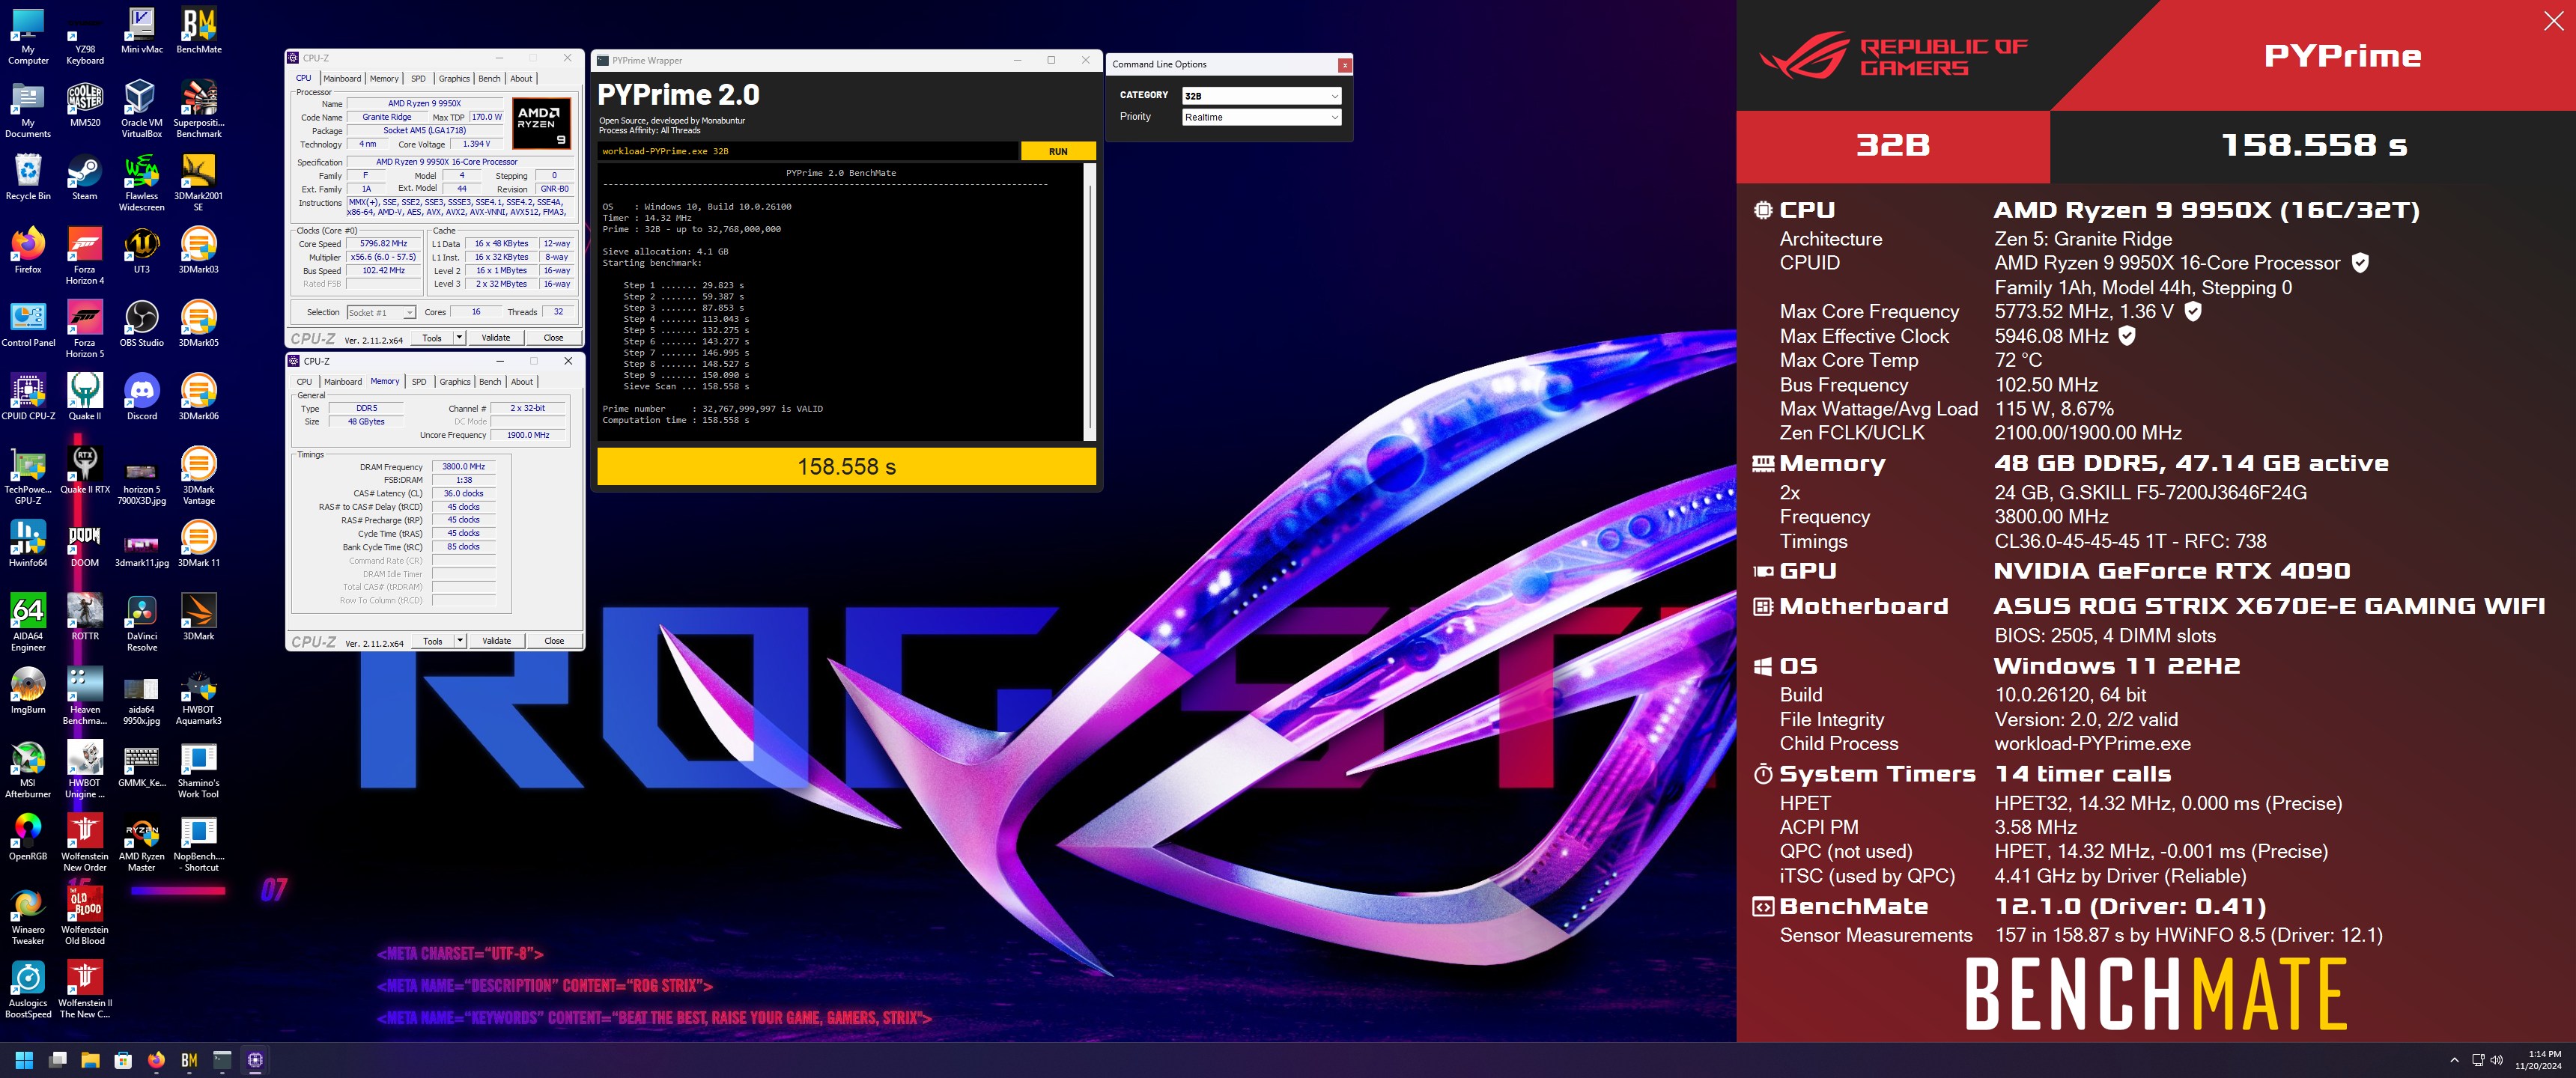This screenshot has width=2576, height=1078.
Task: Click the AMD Ryzen 9 logo in CPU-Z
Action: 541,123
